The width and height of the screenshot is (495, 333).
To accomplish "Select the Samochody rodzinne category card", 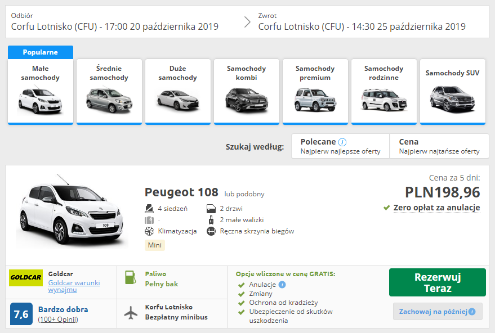I will [x=384, y=92].
